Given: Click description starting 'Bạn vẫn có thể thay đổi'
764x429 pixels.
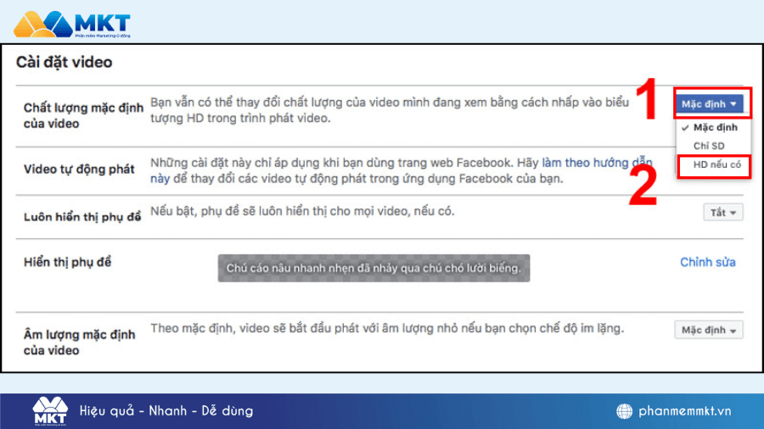Looking at the screenshot, I should click(390, 110).
